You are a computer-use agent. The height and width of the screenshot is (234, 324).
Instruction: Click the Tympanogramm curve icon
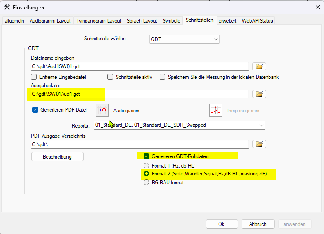tap(215, 110)
